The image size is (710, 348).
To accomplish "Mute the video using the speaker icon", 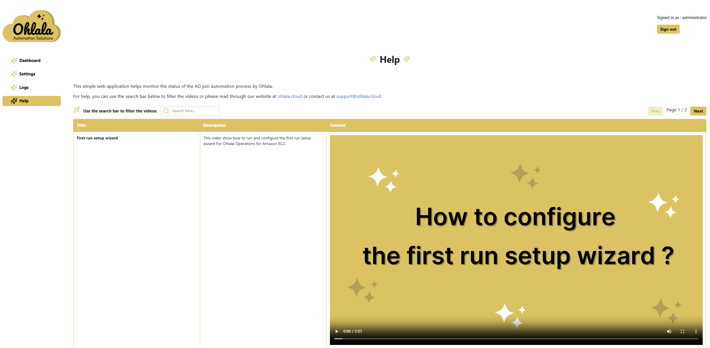I will [669, 331].
